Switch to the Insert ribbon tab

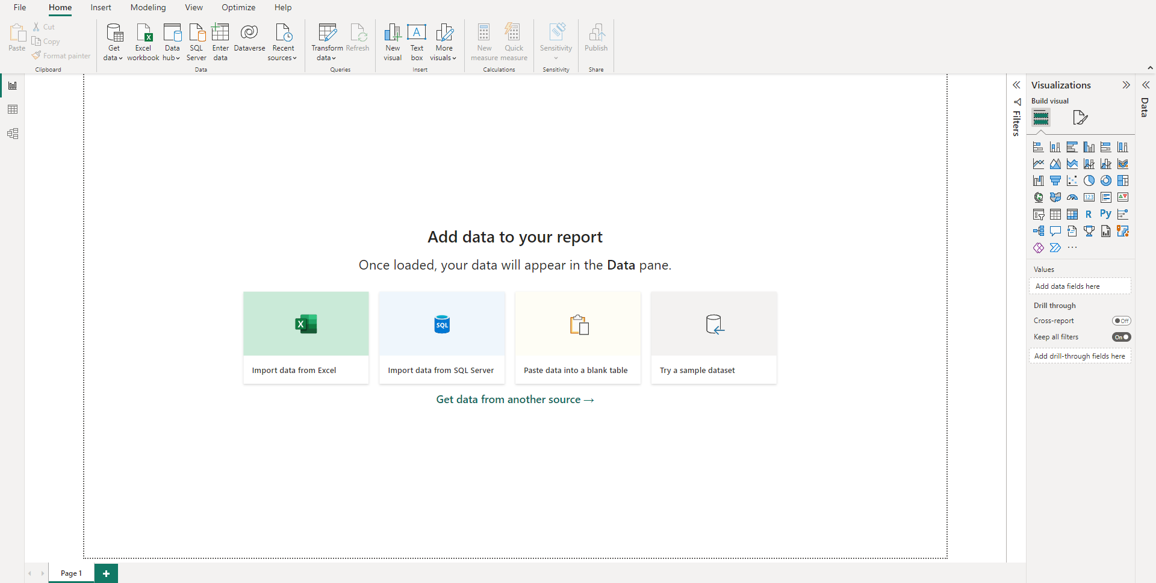click(101, 8)
